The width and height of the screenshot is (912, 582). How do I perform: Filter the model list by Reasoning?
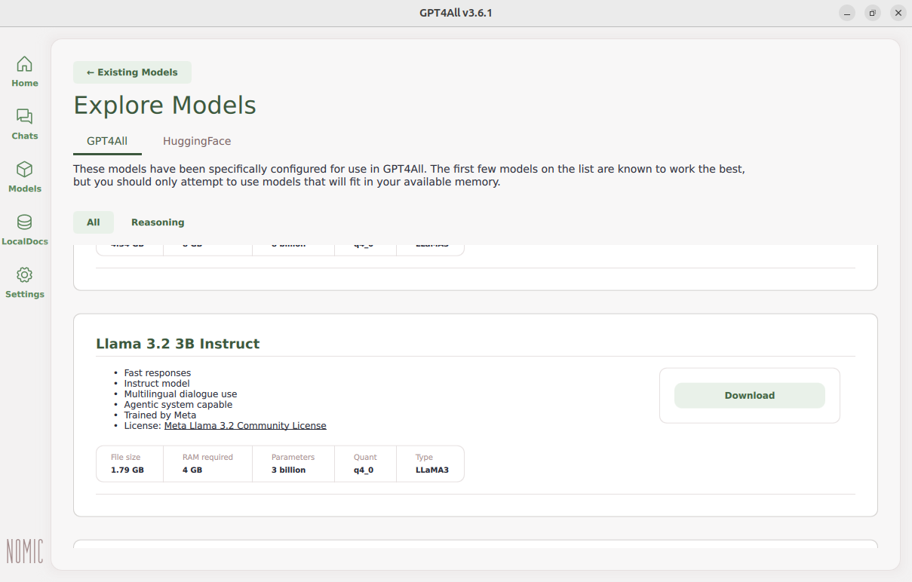[x=158, y=222]
